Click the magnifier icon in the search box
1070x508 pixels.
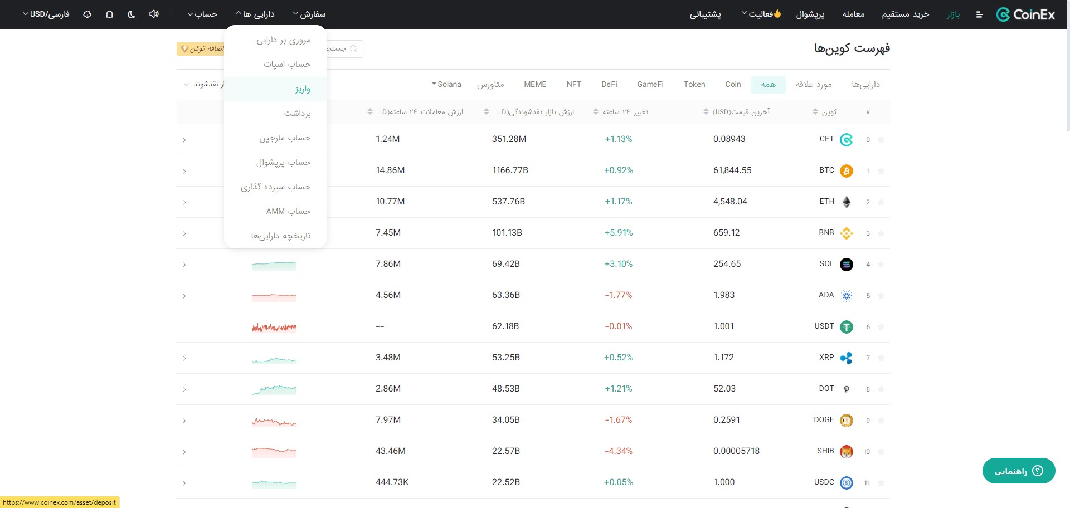353,48
